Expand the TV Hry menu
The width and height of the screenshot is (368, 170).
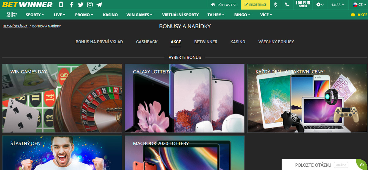click(x=216, y=15)
